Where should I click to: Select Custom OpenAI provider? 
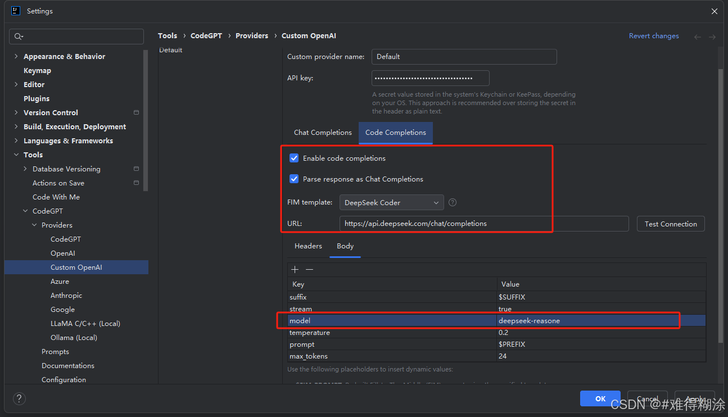pos(76,267)
